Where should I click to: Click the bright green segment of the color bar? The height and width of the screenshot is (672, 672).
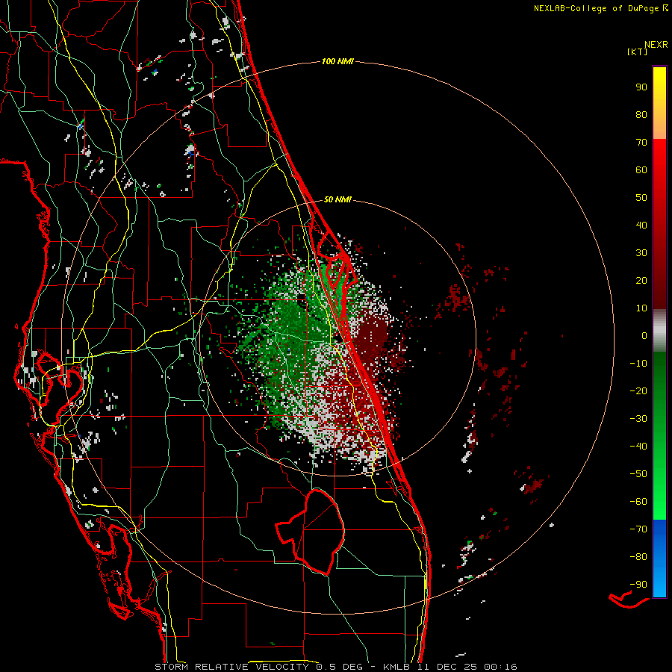(x=659, y=471)
